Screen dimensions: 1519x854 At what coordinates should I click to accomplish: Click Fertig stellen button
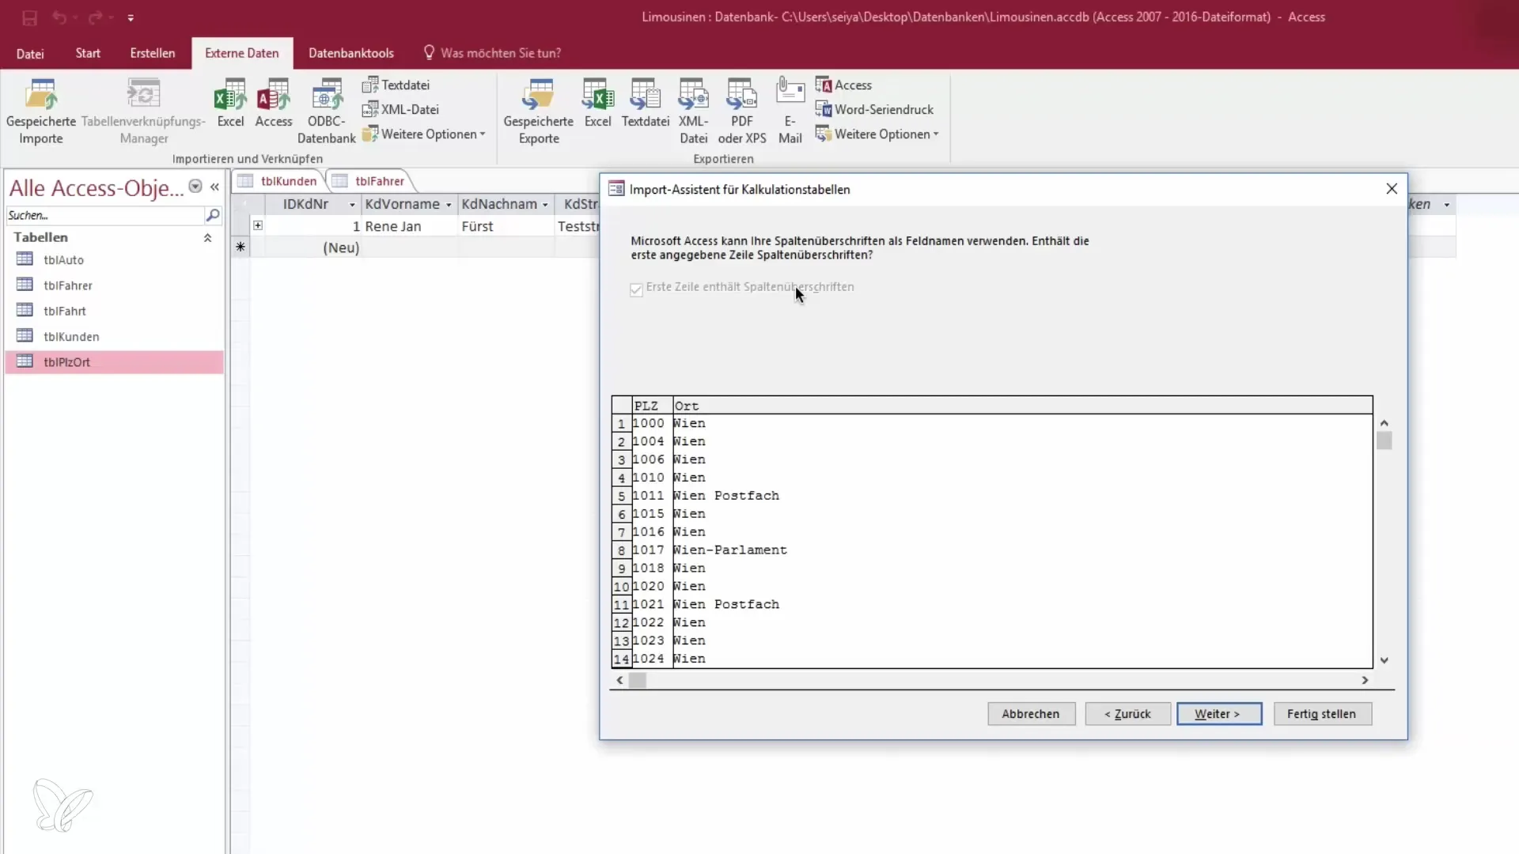point(1322,714)
